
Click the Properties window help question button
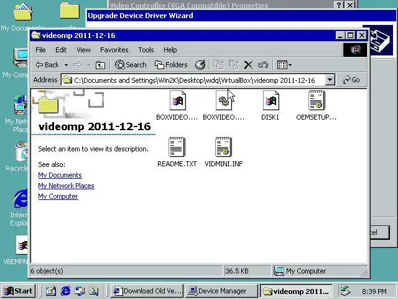point(338,5)
